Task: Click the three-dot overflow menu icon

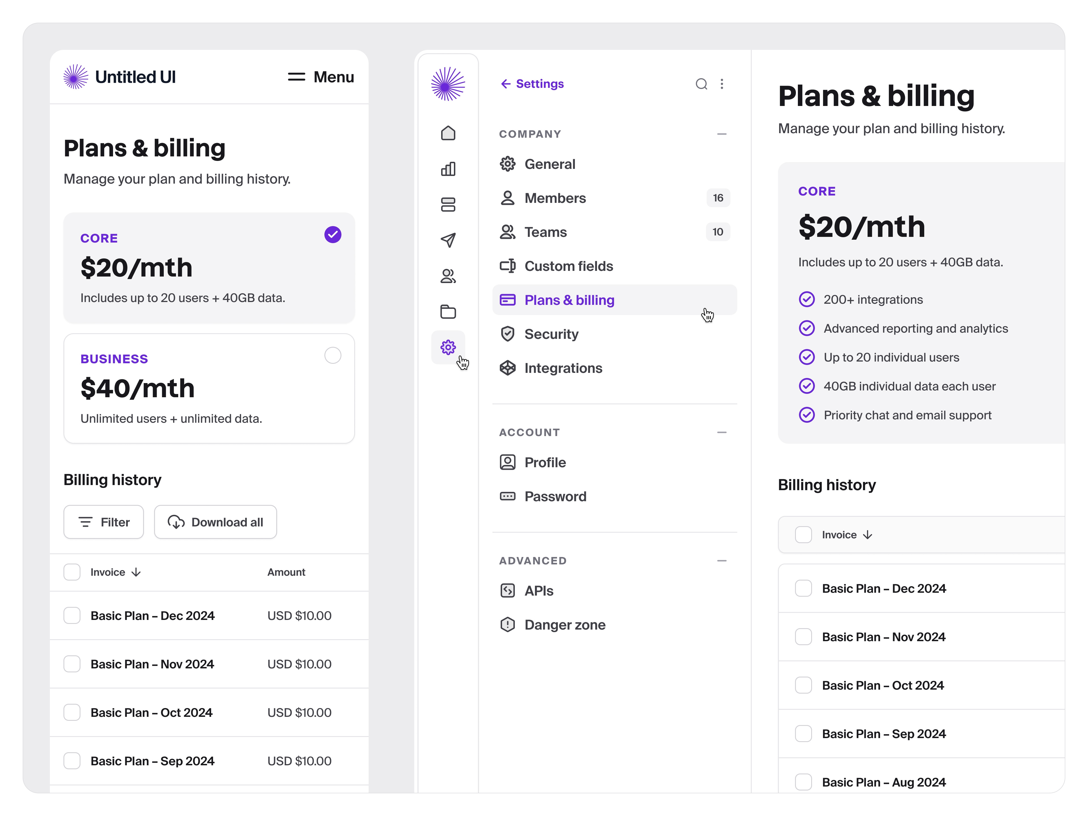Action: (x=722, y=84)
